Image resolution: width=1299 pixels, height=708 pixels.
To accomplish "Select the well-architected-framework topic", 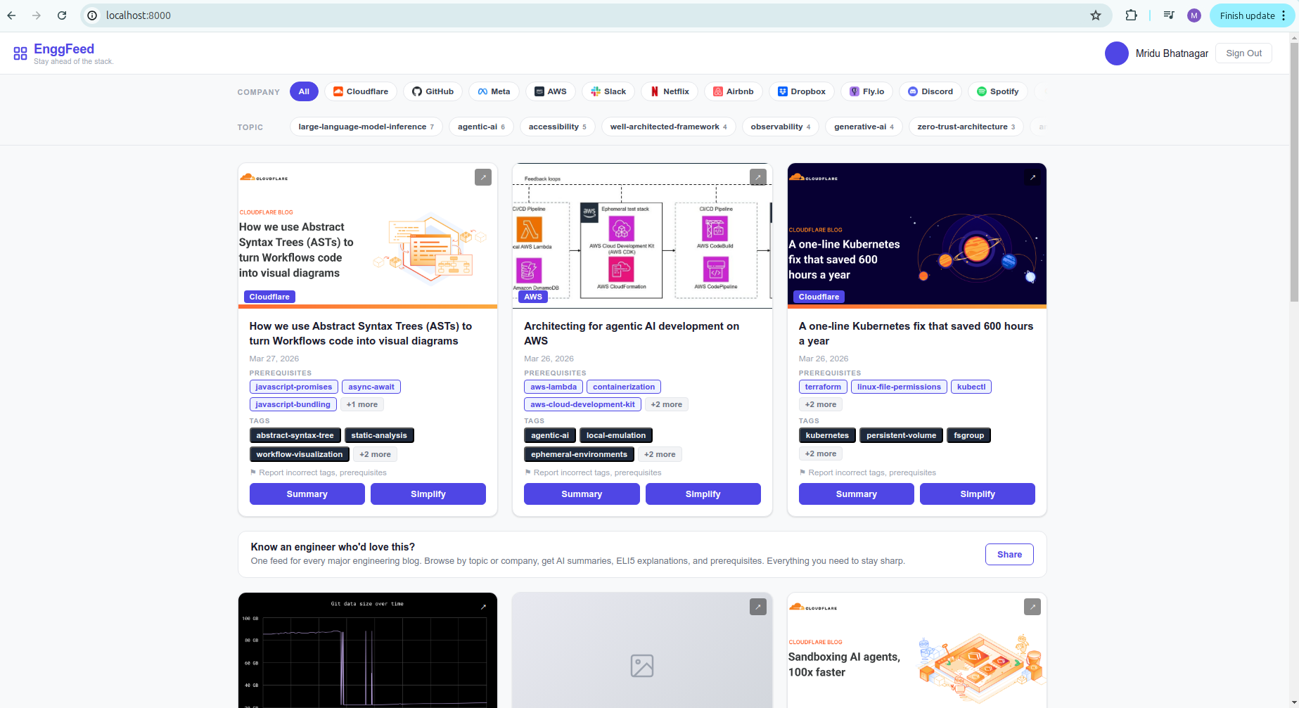I will pos(669,127).
